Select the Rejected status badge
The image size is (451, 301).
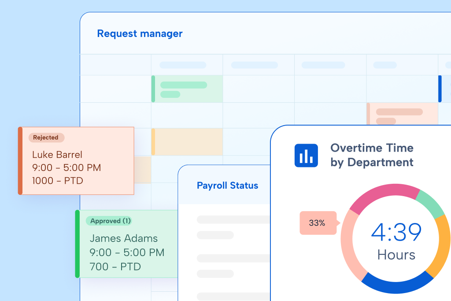point(46,137)
